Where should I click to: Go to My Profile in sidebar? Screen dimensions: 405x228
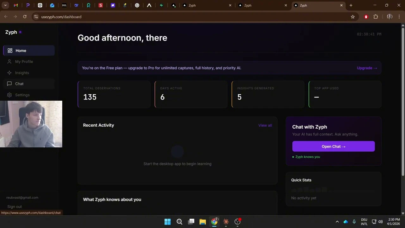(x=29, y=62)
